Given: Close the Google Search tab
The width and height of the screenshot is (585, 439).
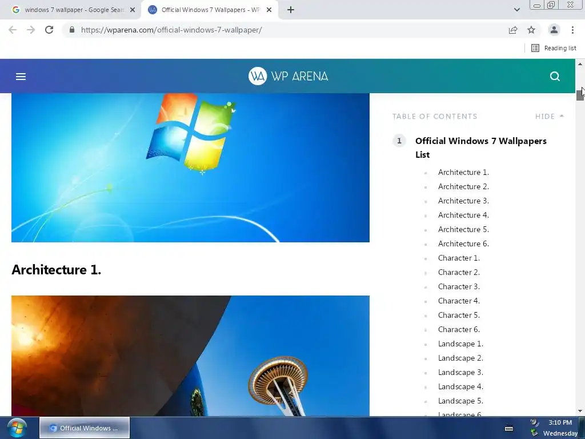Looking at the screenshot, I should (x=133, y=10).
